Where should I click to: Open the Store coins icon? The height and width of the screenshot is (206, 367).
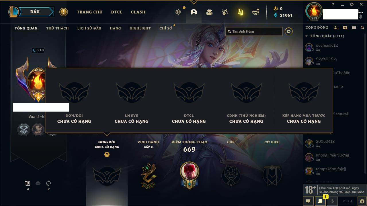[x=256, y=12]
